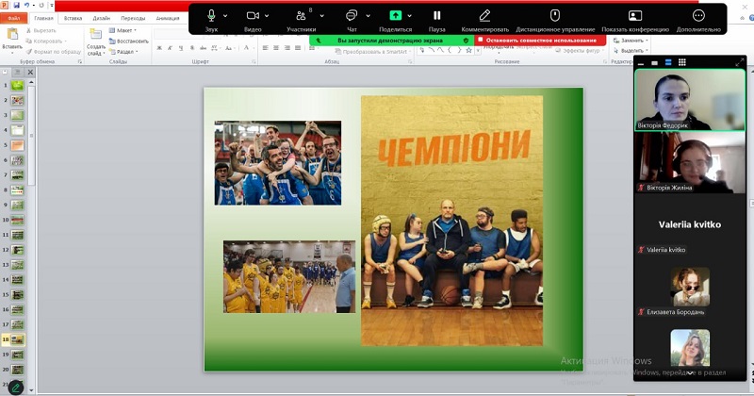Justify text in Абзац group
The image size is (754, 396).
point(298,48)
